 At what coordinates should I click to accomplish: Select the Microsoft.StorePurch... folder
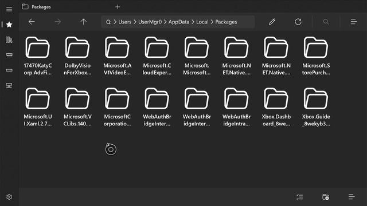click(x=316, y=56)
